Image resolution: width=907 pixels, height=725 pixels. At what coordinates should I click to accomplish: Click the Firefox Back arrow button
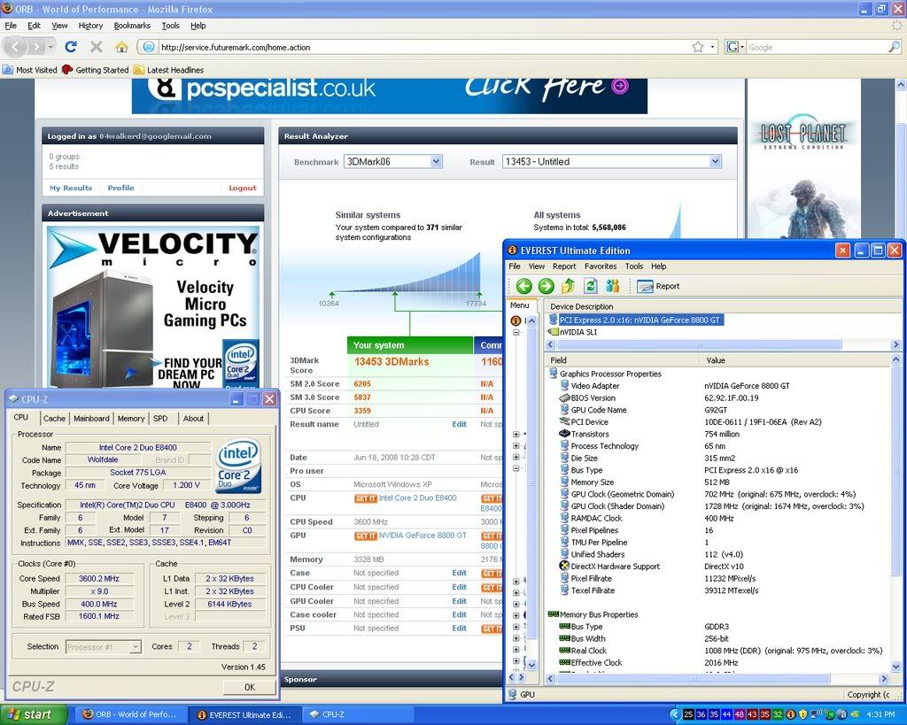point(16,47)
